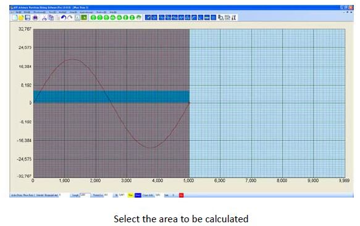The width and height of the screenshot is (360, 226).
Task: Click the first blue square toolbar icon
Action: coord(148,17)
